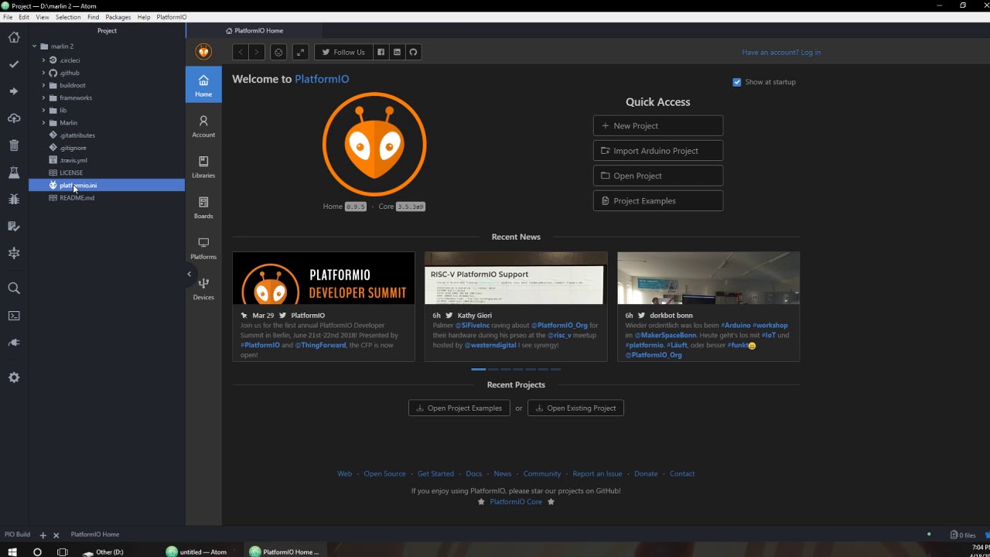This screenshot has height=557, width=990.
Task: Open the Edit menu
Action: (x=24, y=17)
